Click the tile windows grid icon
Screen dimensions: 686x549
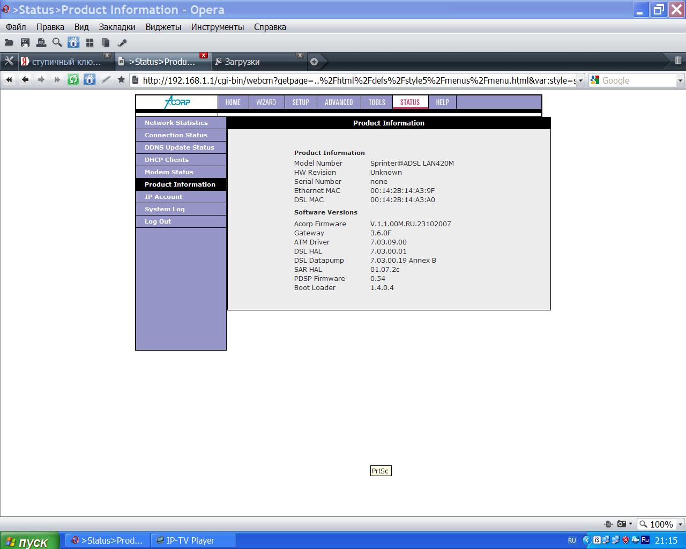(90, 43)
